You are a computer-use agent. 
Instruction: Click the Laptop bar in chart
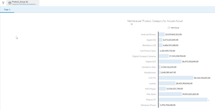pyautogui.click(x=167, y=83)
